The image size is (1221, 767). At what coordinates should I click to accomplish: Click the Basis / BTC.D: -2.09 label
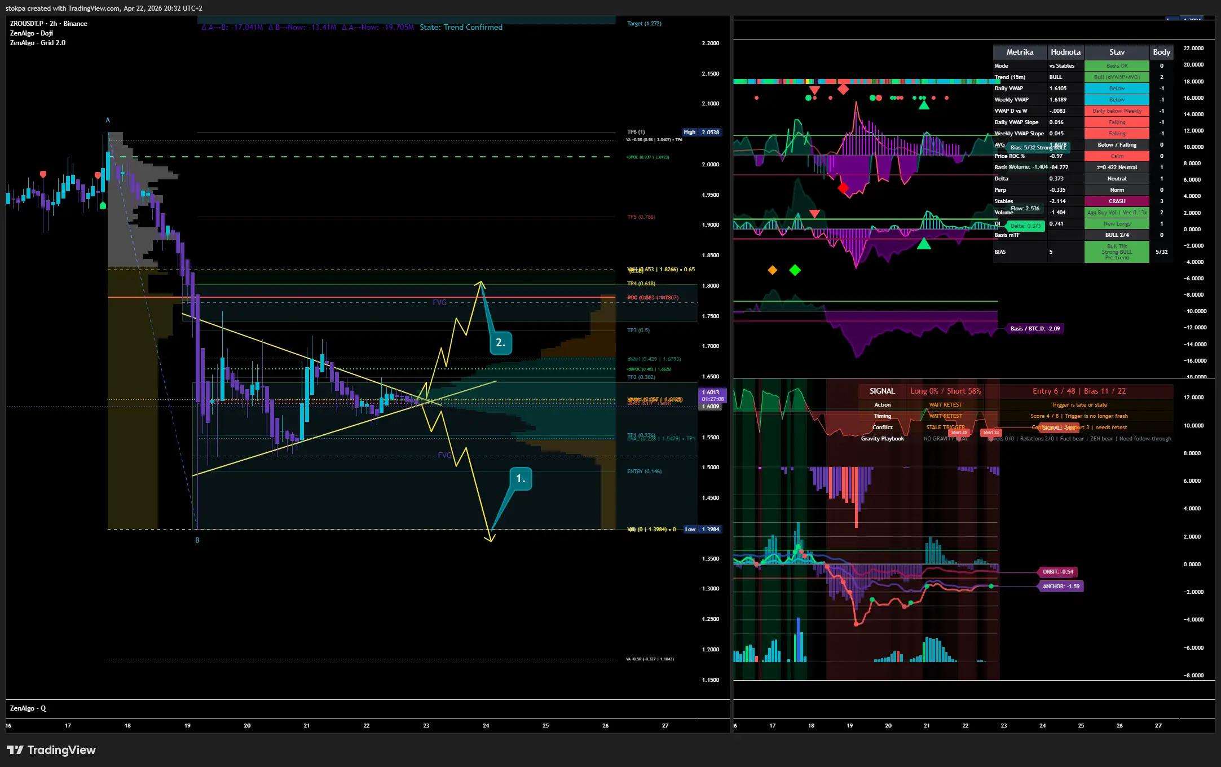point(1034,329)
